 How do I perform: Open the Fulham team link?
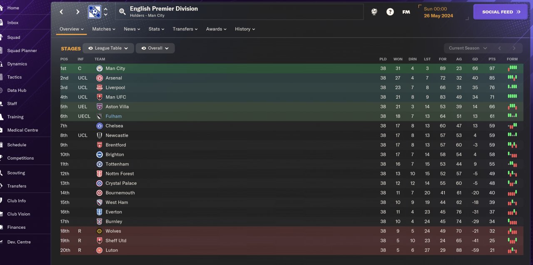[114, 116]
